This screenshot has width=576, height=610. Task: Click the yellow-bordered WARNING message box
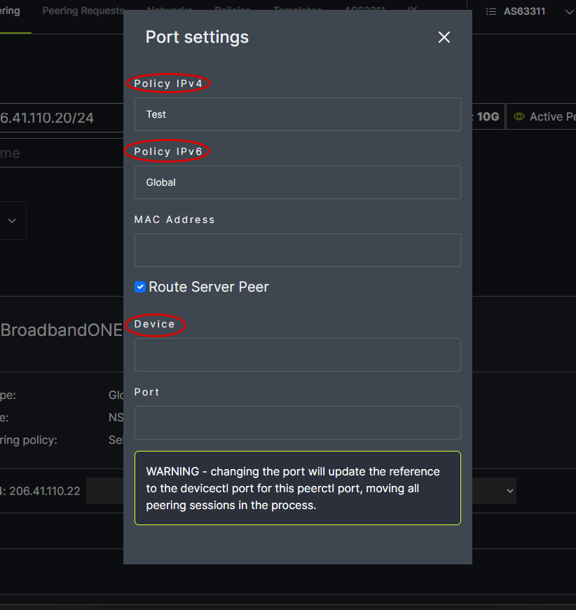297,488
